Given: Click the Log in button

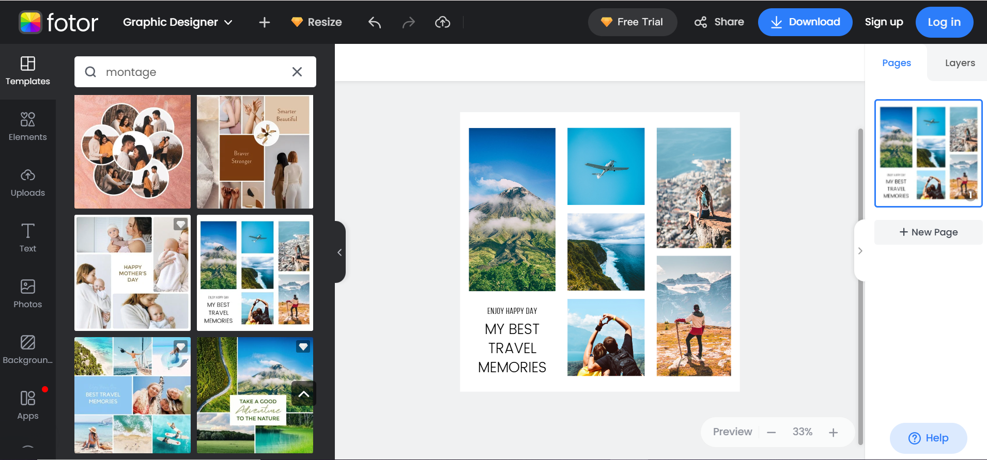Looking at the screenshot, I should click(944, 22).
